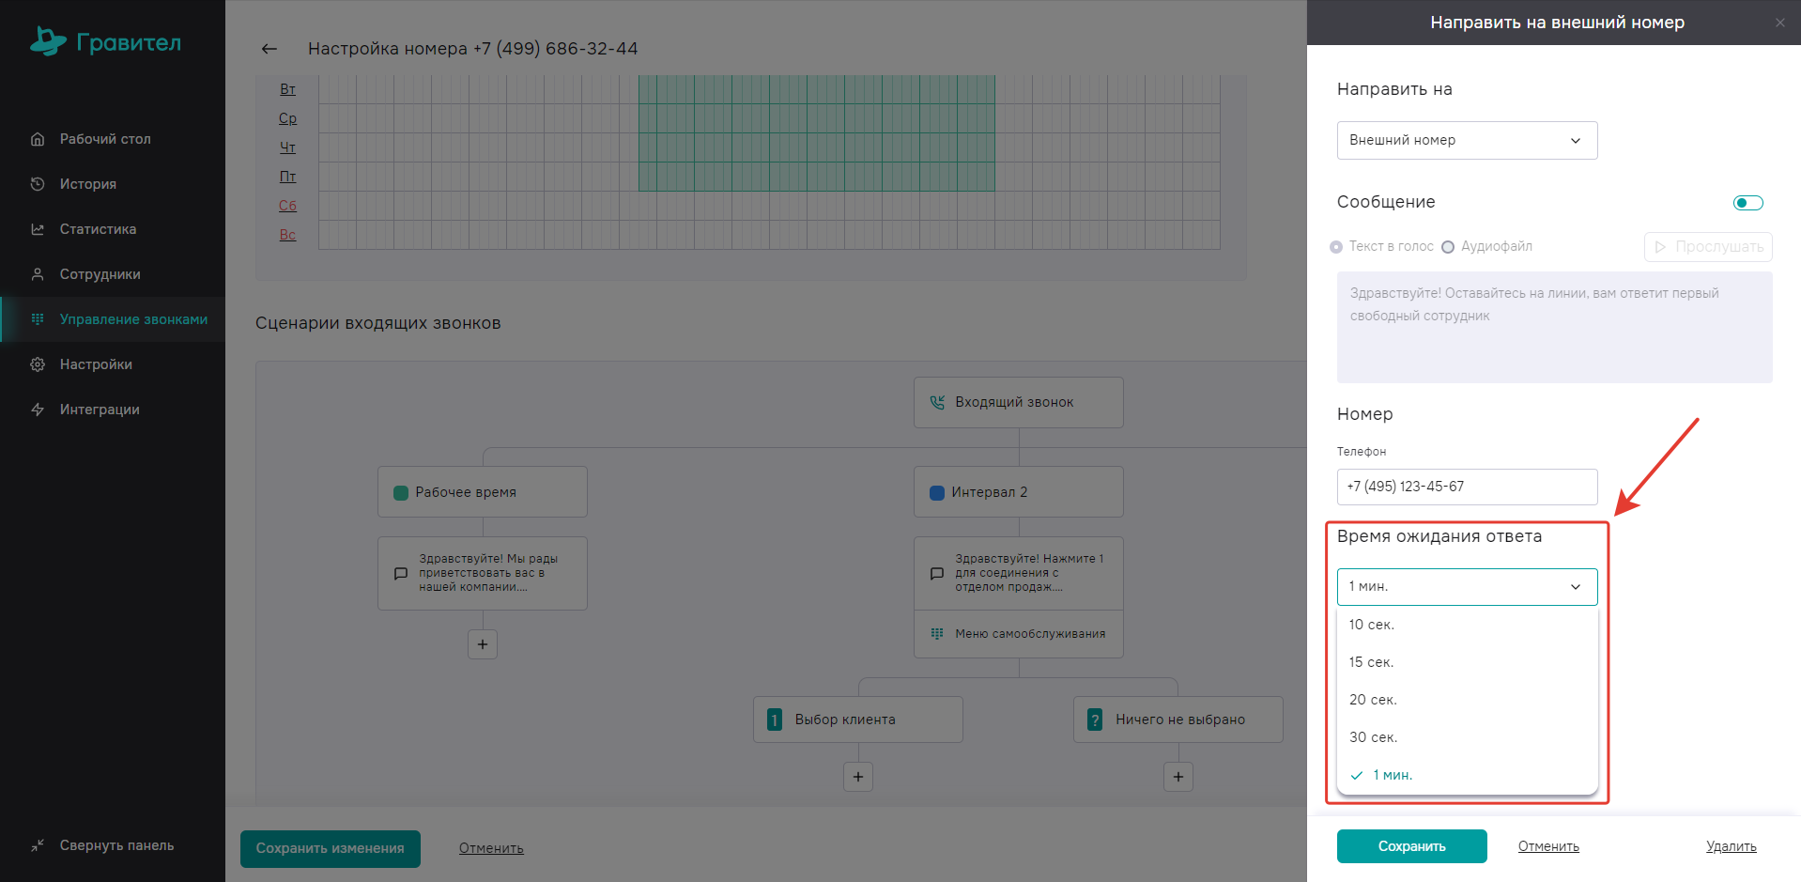This screenshot has width=1801, height=882.
Task: Go to Настройки in the sidebar
Action: click(x=96, y=364)
